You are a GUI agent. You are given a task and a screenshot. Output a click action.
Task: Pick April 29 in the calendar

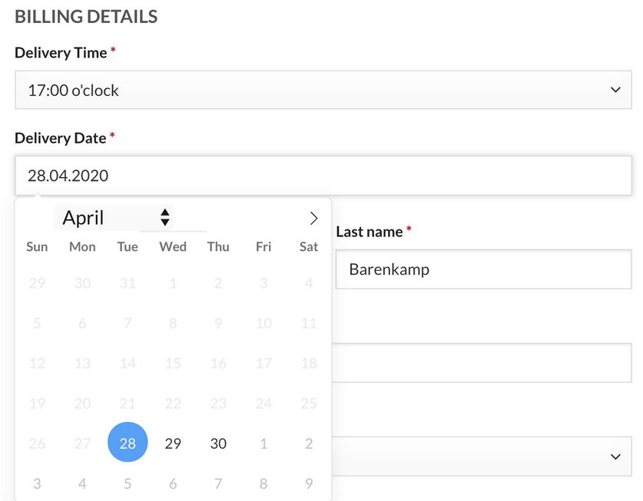173,443
